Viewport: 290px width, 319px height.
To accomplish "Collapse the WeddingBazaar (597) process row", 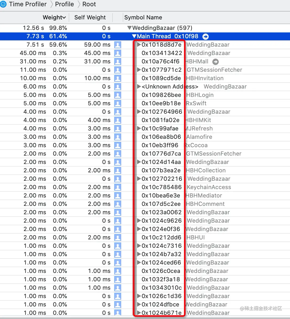I will pyautogui.click(x=129, y=28).
